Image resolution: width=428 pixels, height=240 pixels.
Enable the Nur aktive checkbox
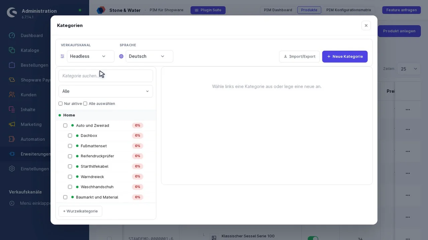[x=61, y=104]
